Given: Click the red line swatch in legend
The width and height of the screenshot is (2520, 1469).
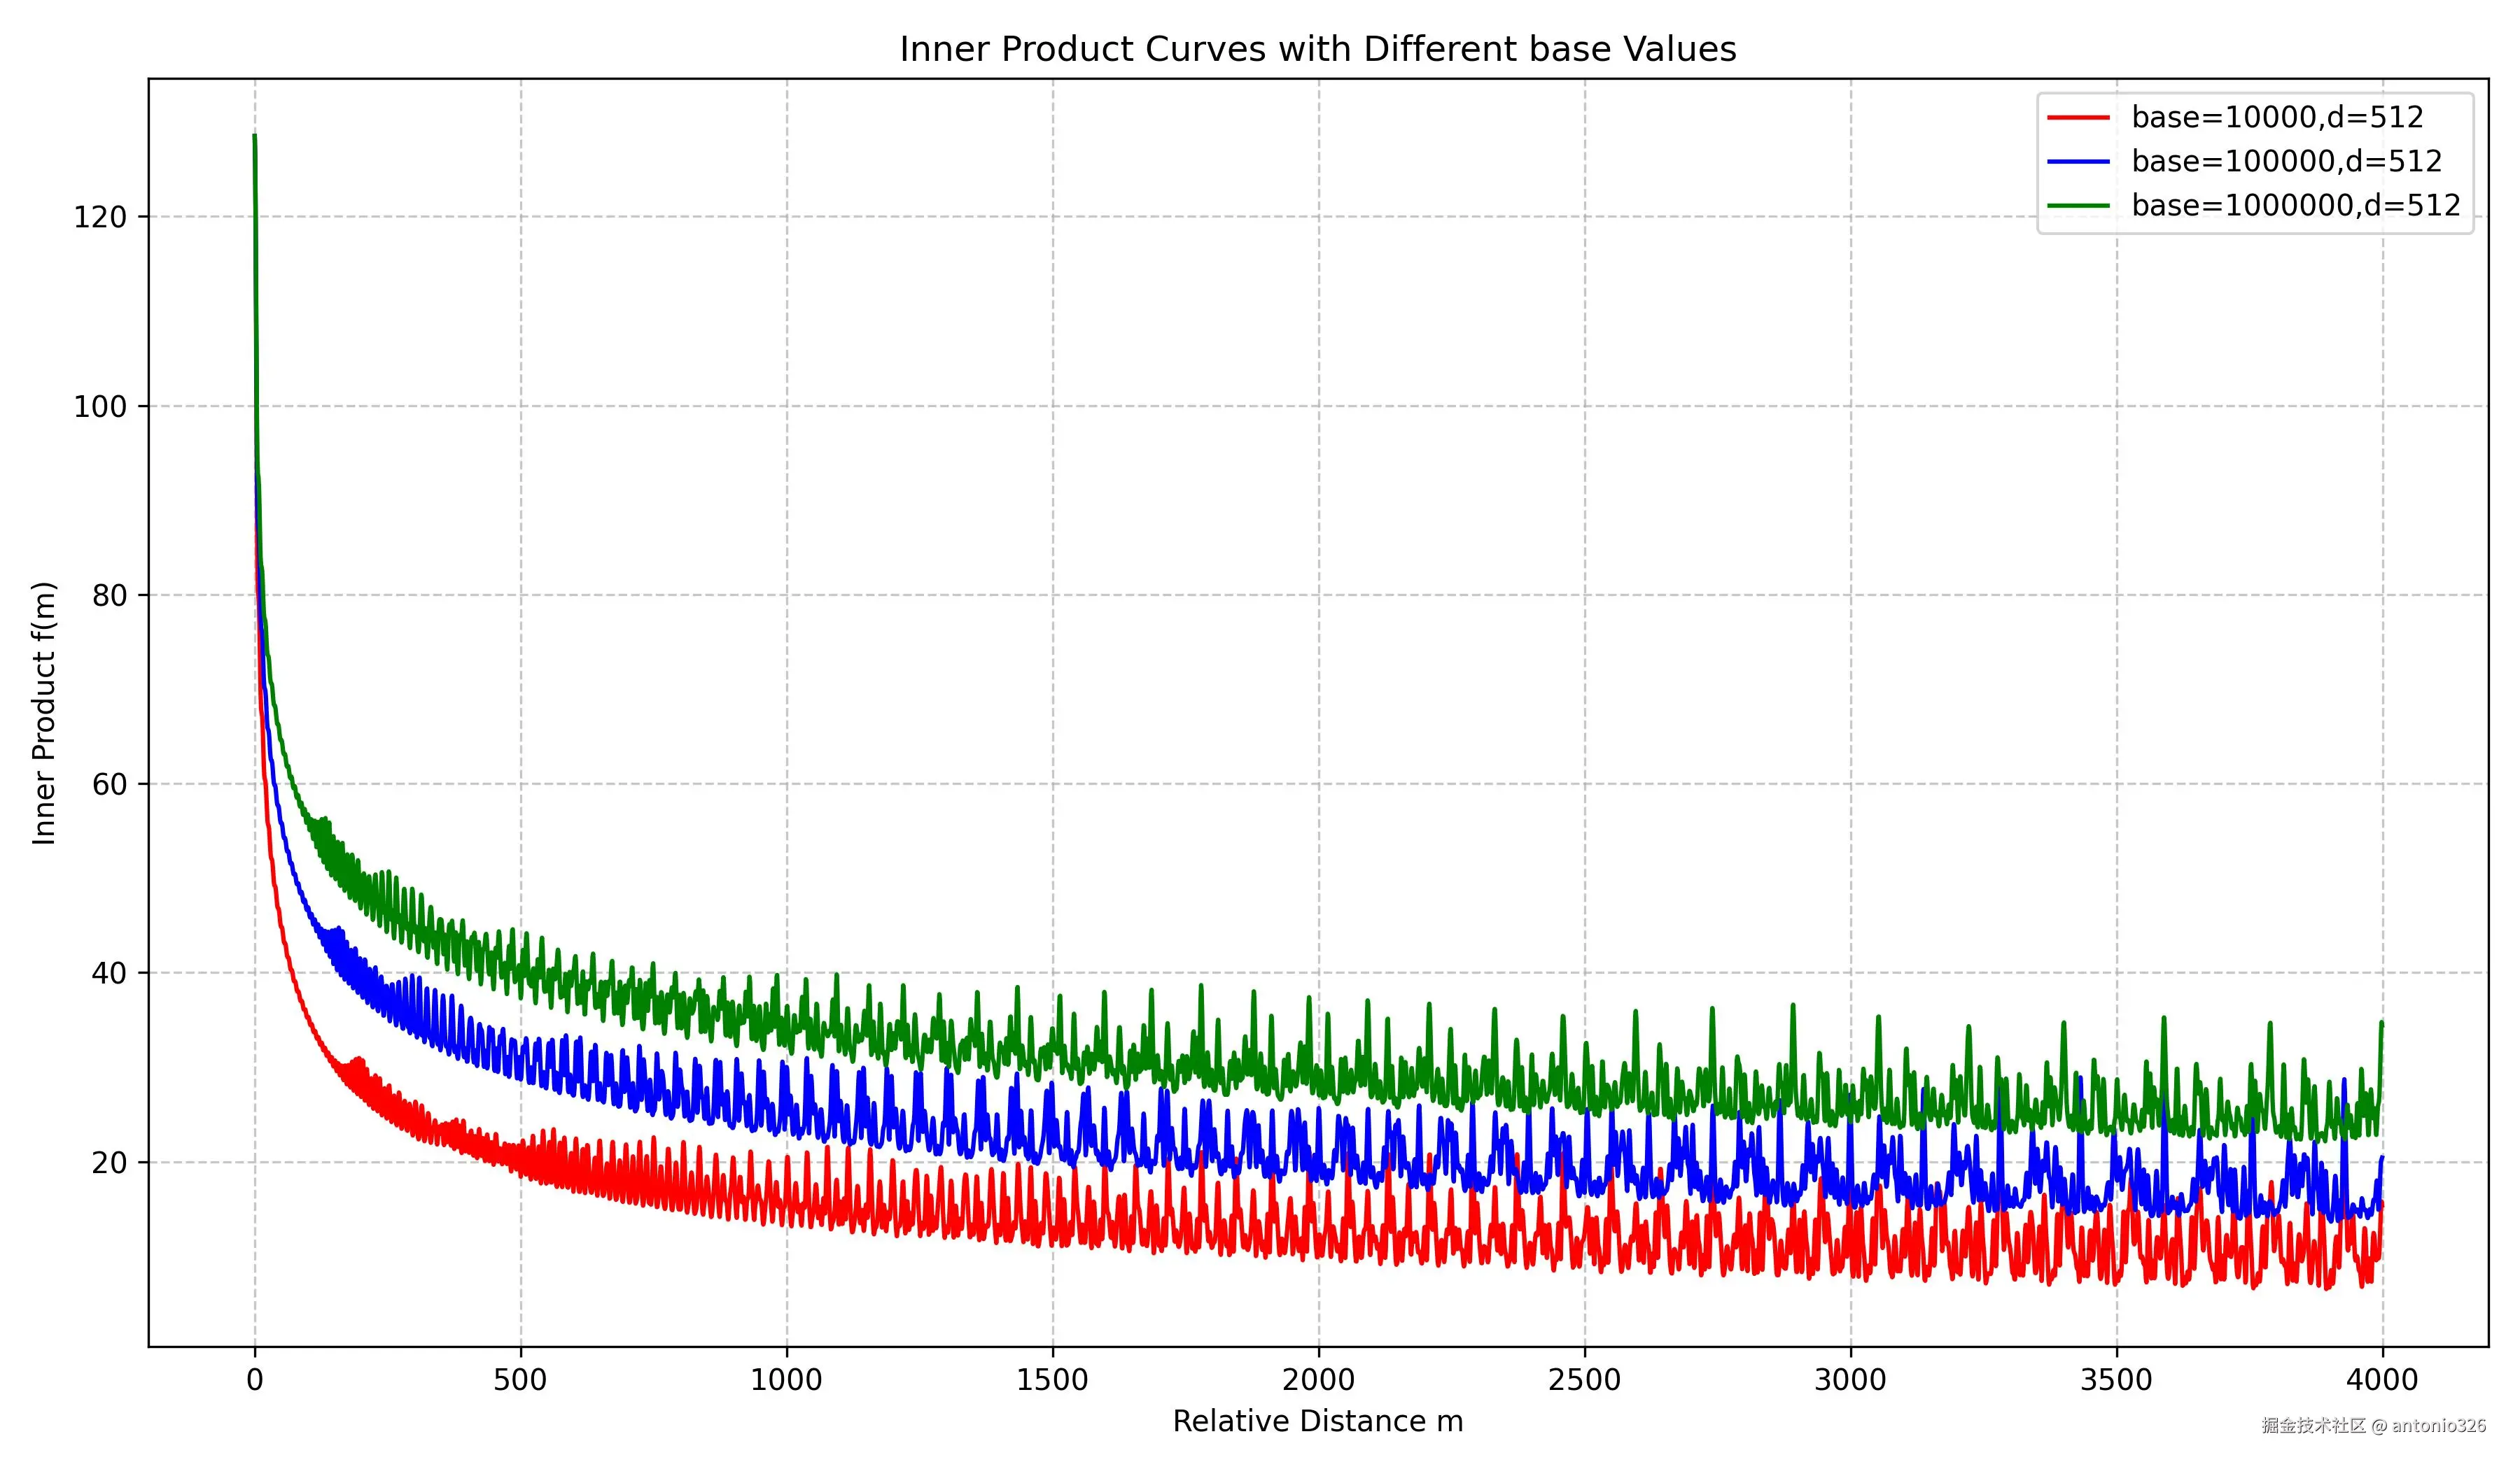Looking at the screenshot, I should 2078,118.
